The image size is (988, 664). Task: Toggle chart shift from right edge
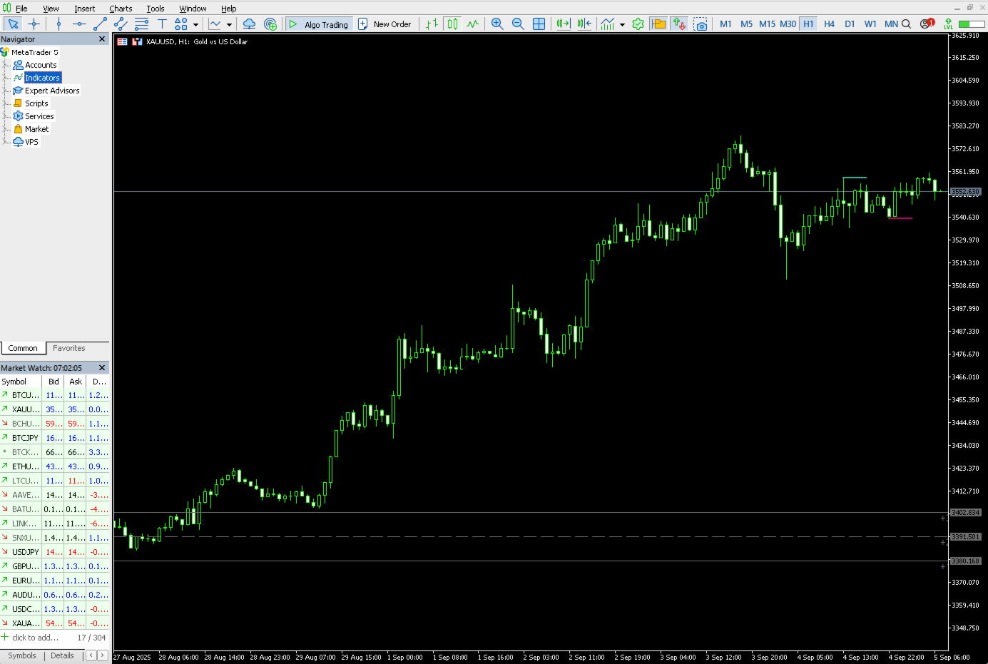(x=584, y=24)
